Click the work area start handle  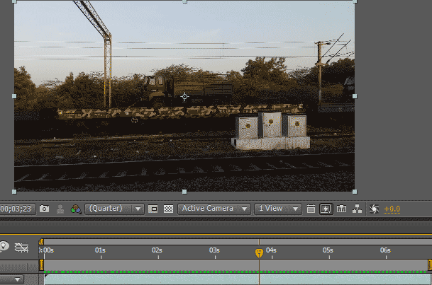[x=41, y=265]
